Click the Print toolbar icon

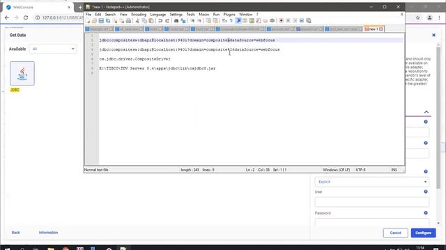click(128, 21)
